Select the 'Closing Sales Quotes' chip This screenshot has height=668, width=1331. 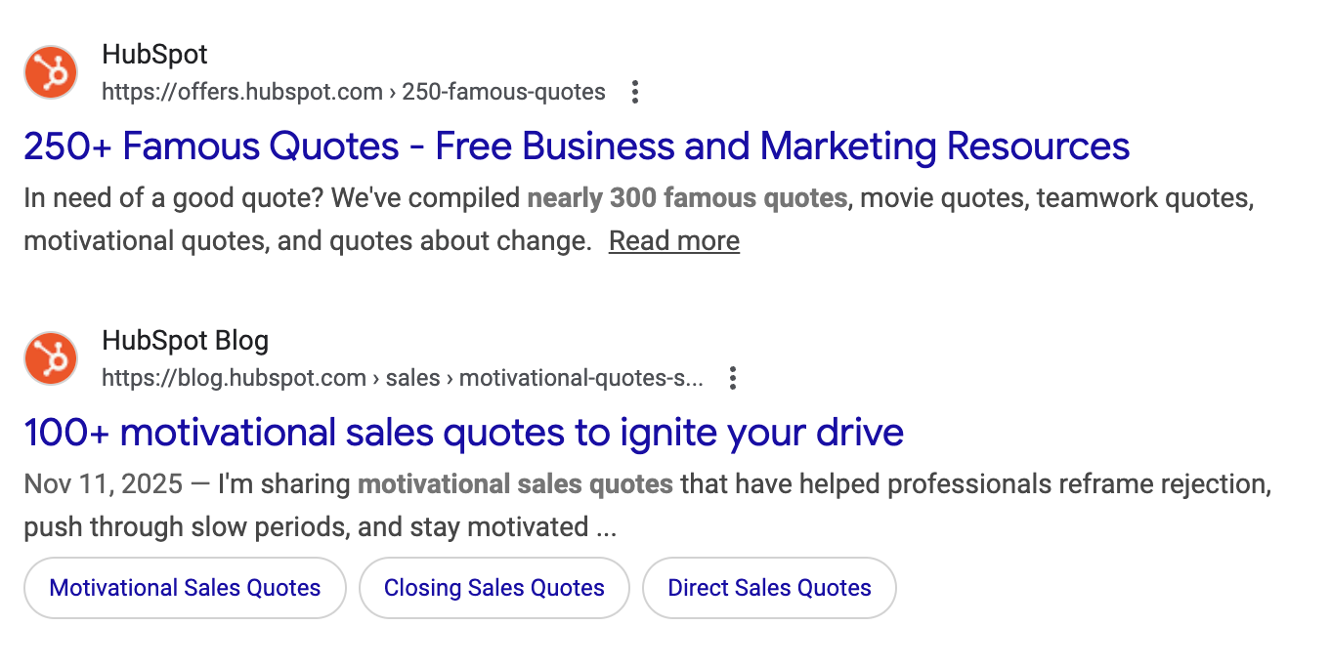[x=494, y=588]
